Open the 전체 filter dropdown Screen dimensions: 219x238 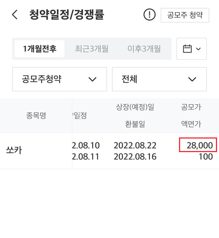click(x=159, y=79)
